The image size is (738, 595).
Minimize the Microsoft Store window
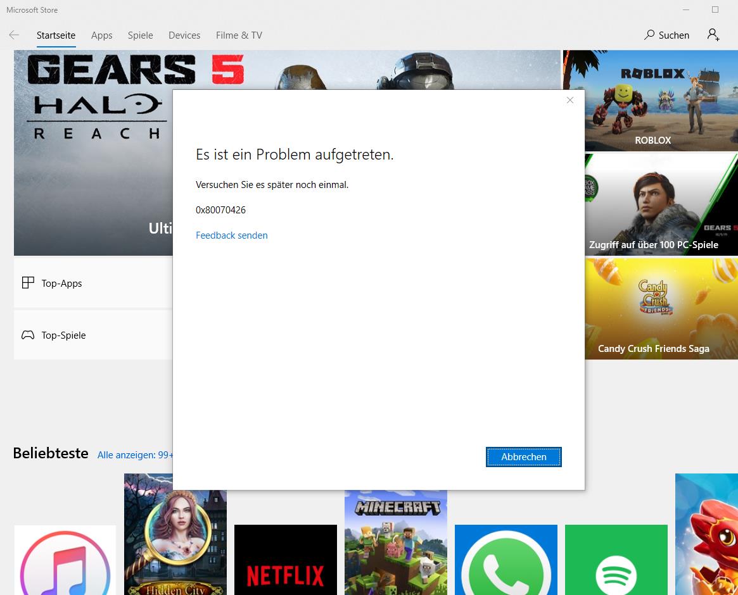coord(686,9)
